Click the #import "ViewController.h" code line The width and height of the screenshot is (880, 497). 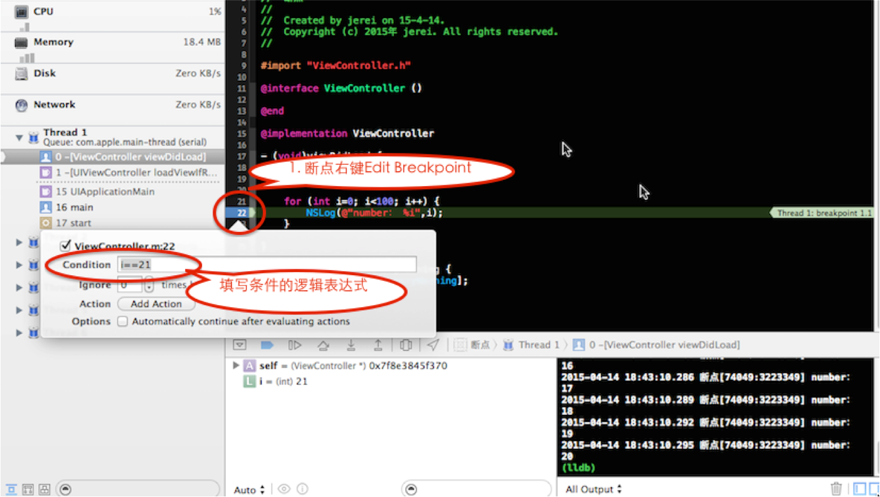336,65
